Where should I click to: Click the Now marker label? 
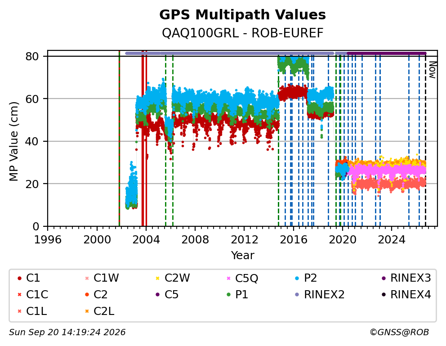point(432,70)
